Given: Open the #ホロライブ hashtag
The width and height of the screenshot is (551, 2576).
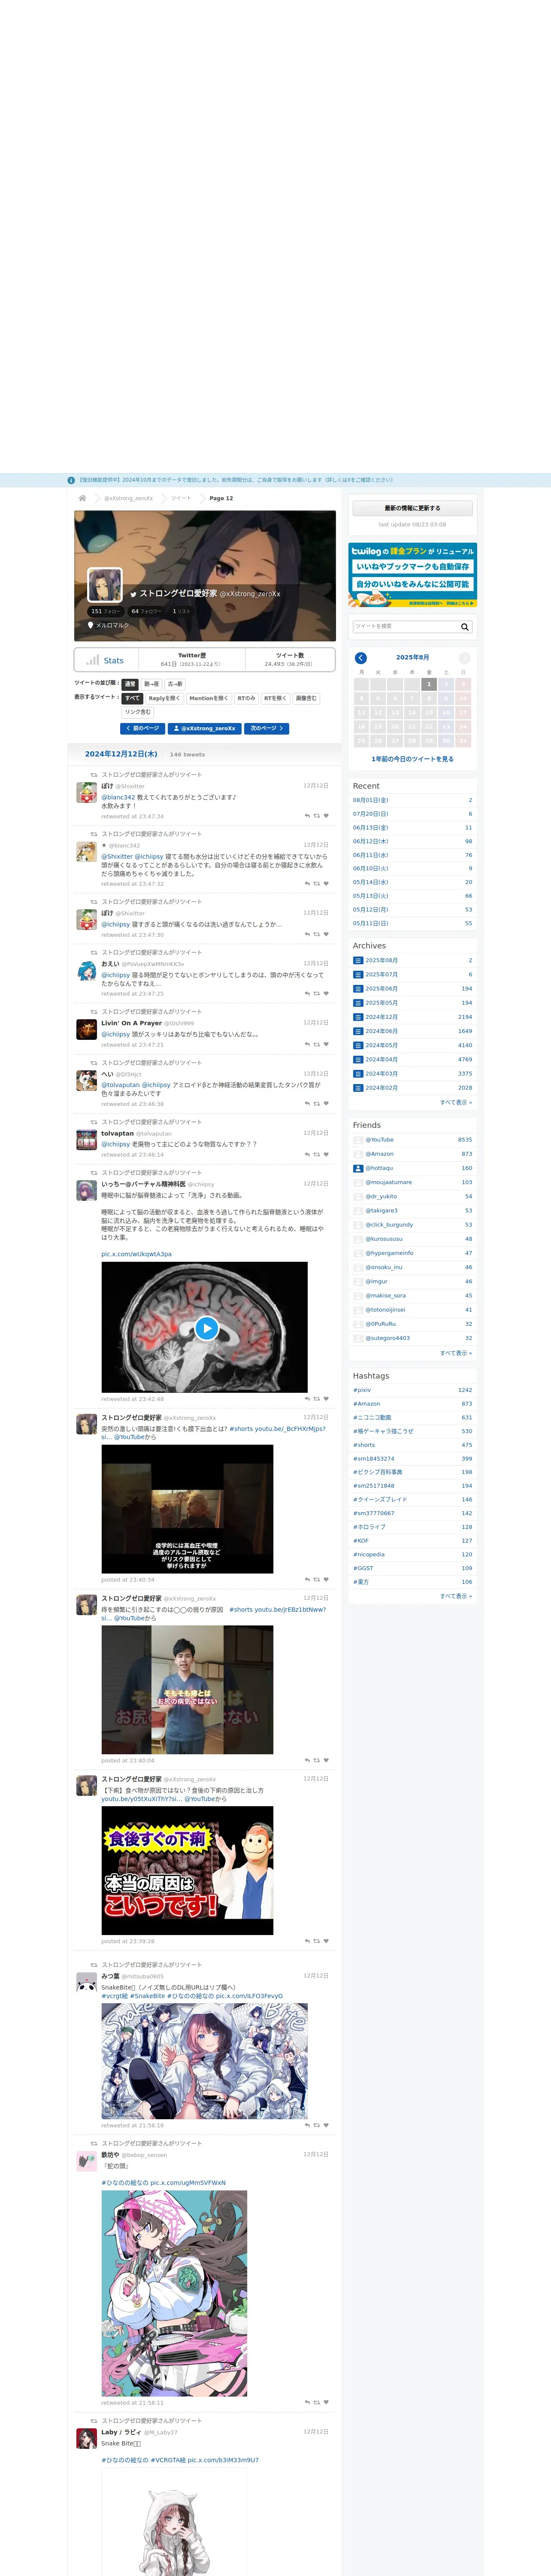Looking at the screenshot, I should coord(369,1527).
